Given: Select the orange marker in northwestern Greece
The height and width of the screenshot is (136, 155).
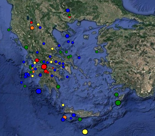Looking at the screenshot, I should pos(32,28).
